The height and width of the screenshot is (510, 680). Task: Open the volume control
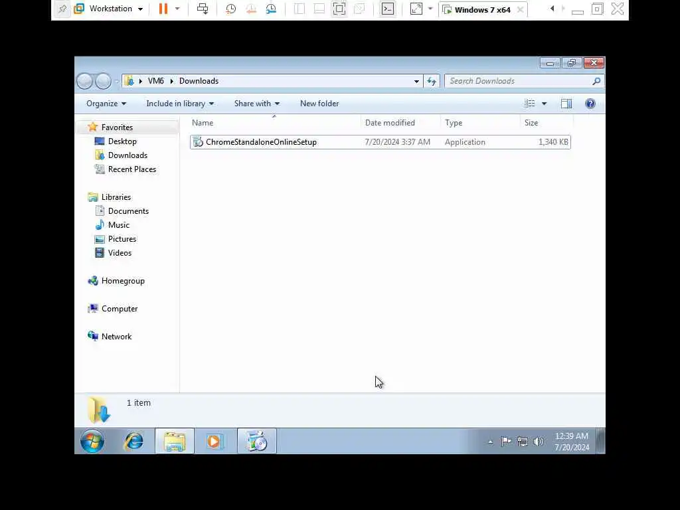point(538,442)
